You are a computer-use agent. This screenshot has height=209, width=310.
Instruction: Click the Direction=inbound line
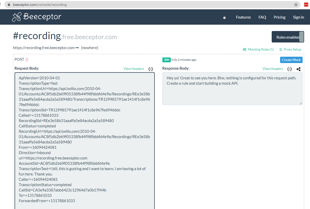click(35, 153)
